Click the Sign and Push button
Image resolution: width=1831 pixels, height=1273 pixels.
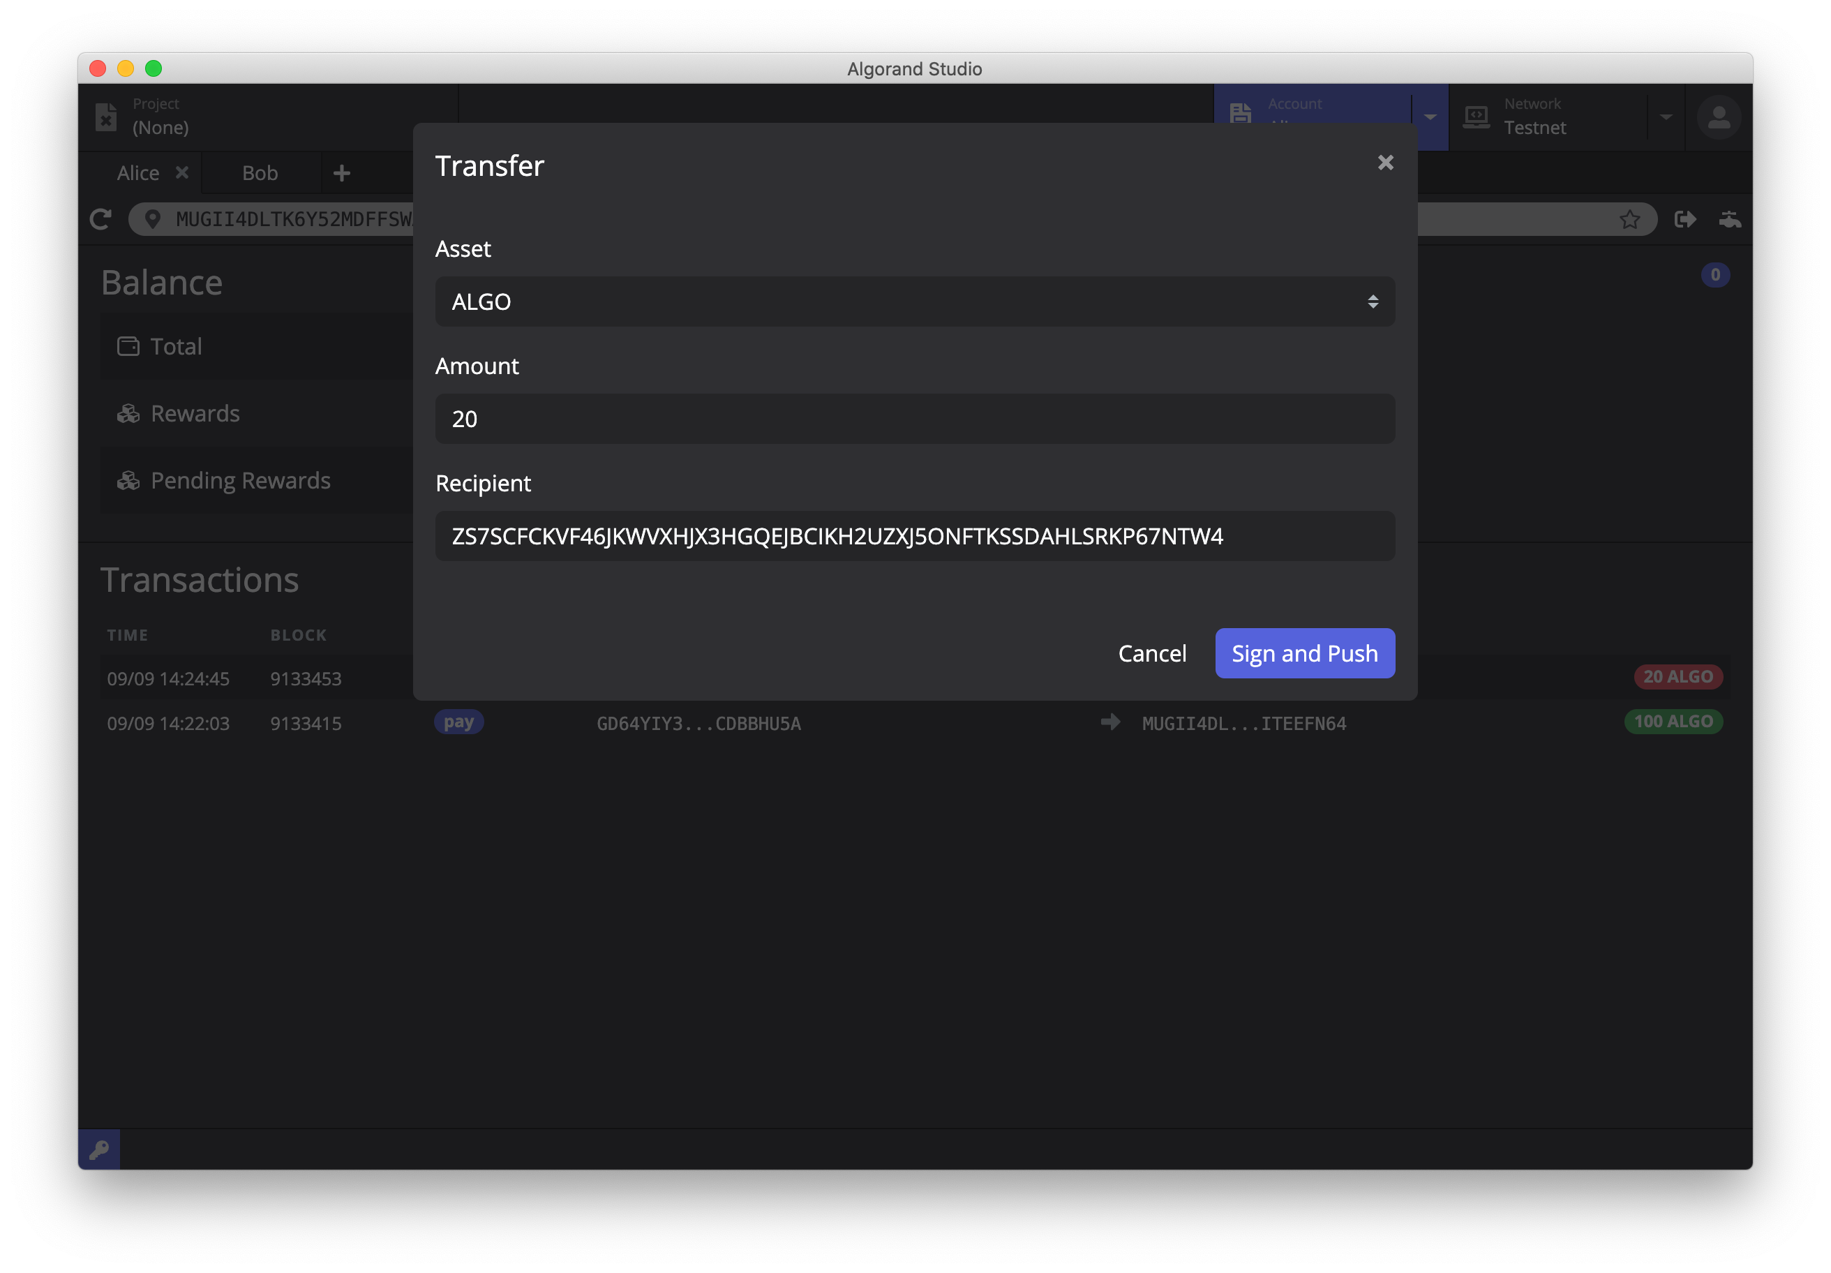pos(1304,653)
